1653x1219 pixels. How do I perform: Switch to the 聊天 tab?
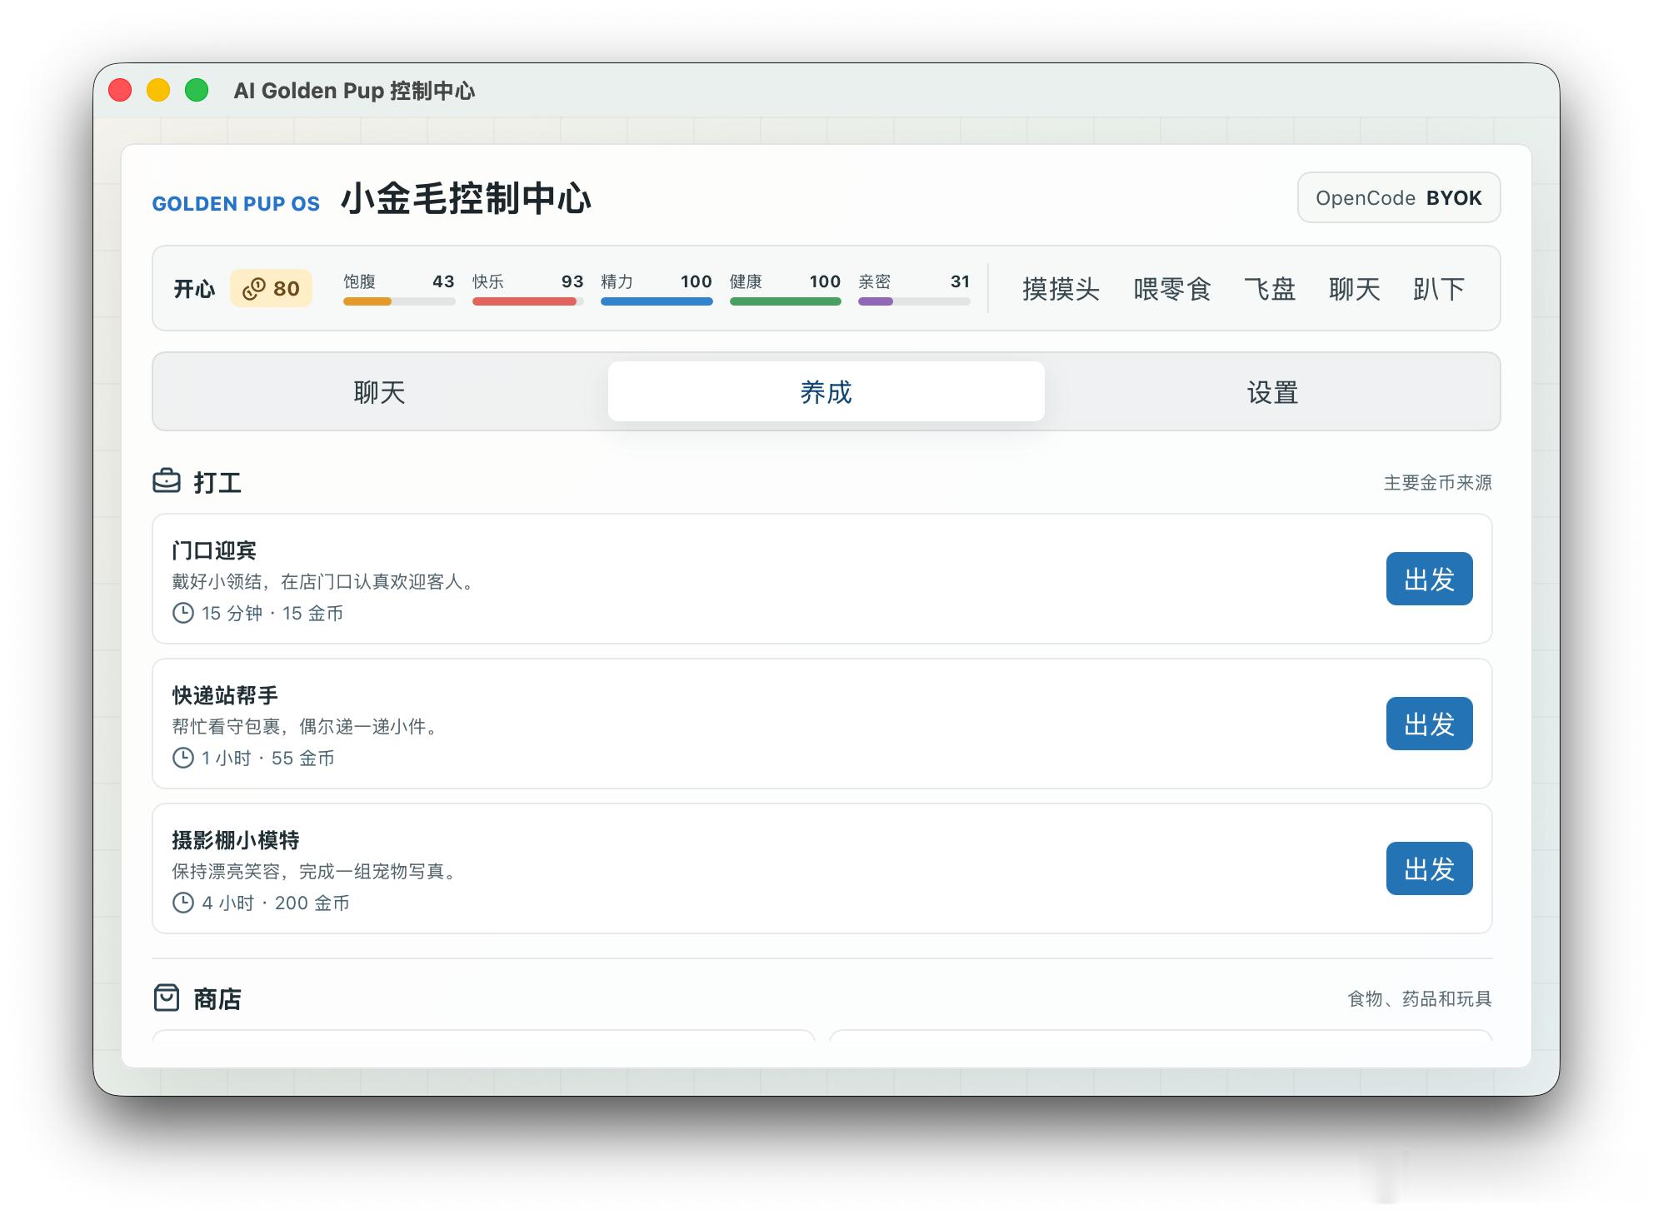380,392
